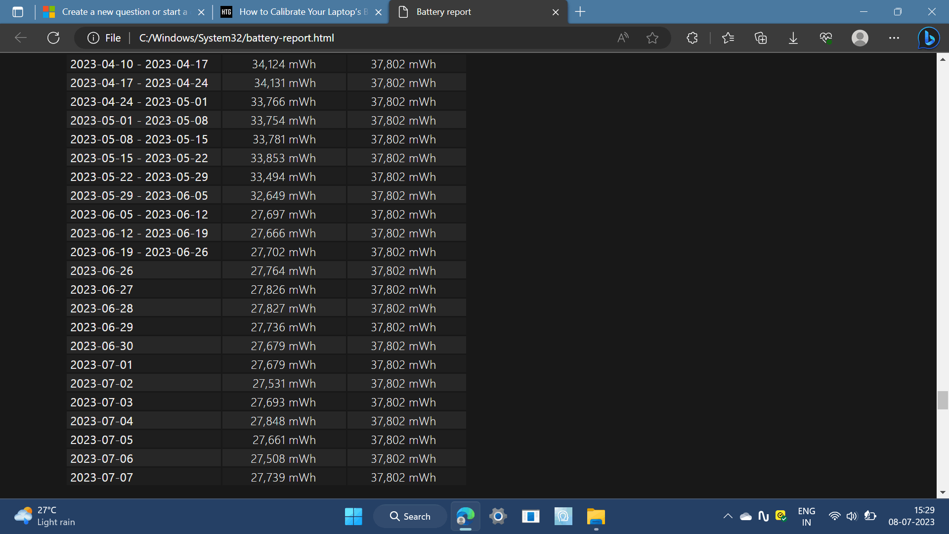Screen dimensions: 949x534
Task: Open Browser essentials heart icon
Action: point(826,38)
